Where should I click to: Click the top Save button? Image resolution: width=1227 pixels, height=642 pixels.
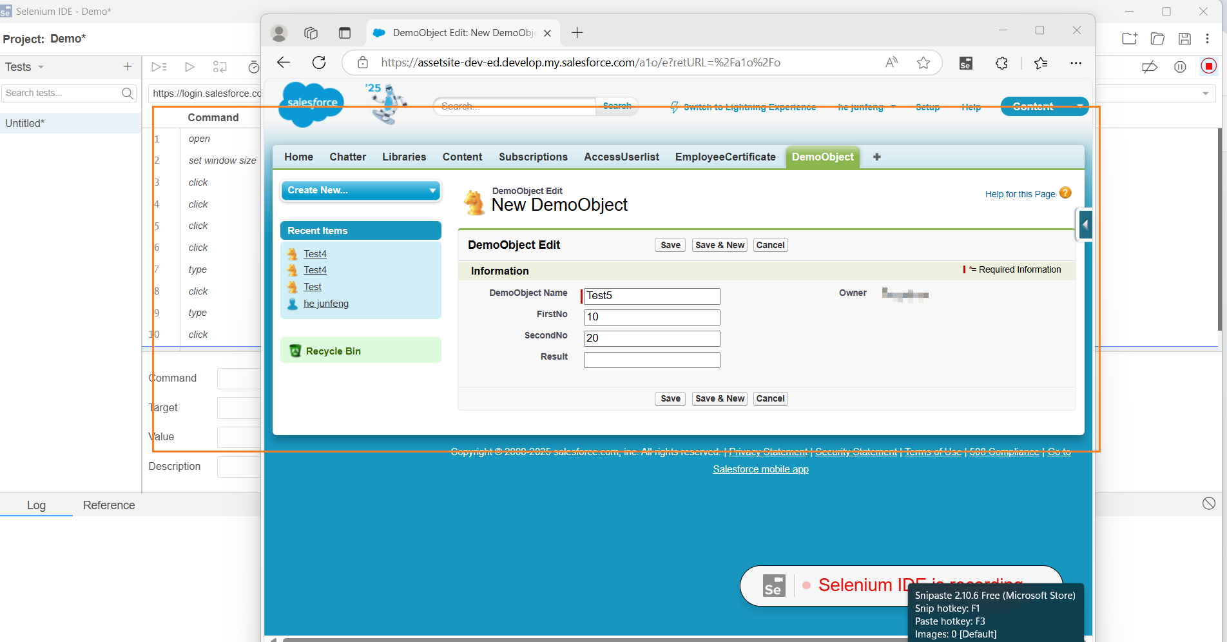click(670, 245)
